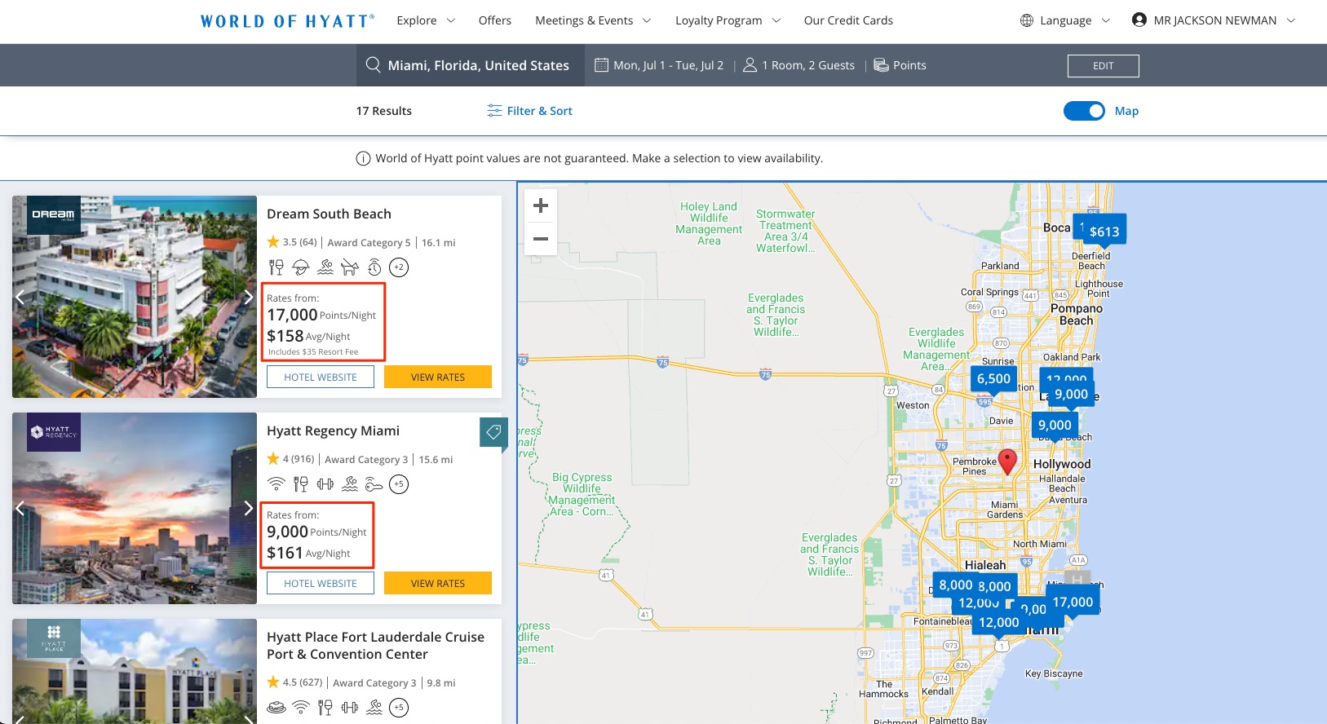Click Hyatt Regency Miami fitness icon
Viewport: 1327px width, 724px height.
(325, 483)
